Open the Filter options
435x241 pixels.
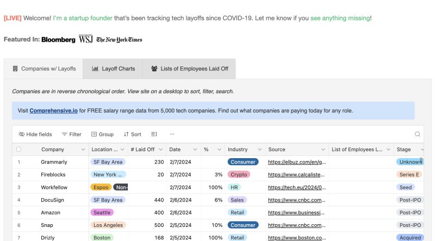coord(72,134)
